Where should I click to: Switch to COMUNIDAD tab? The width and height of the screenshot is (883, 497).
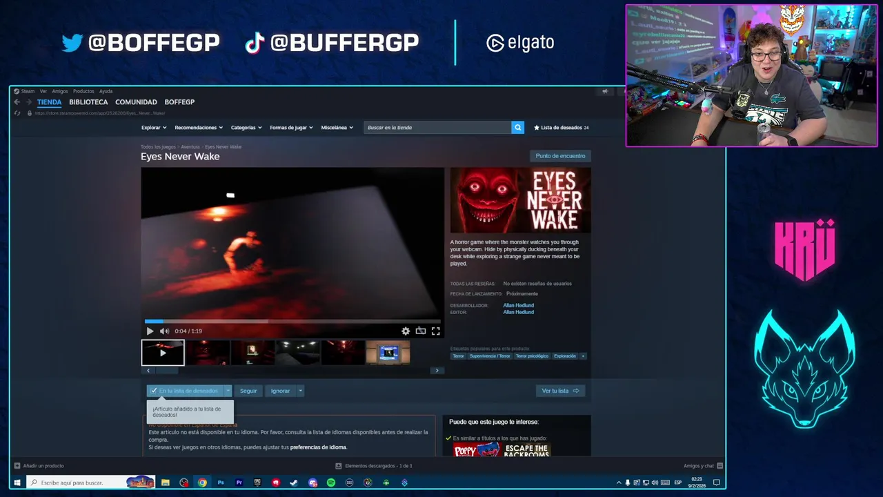136,102
